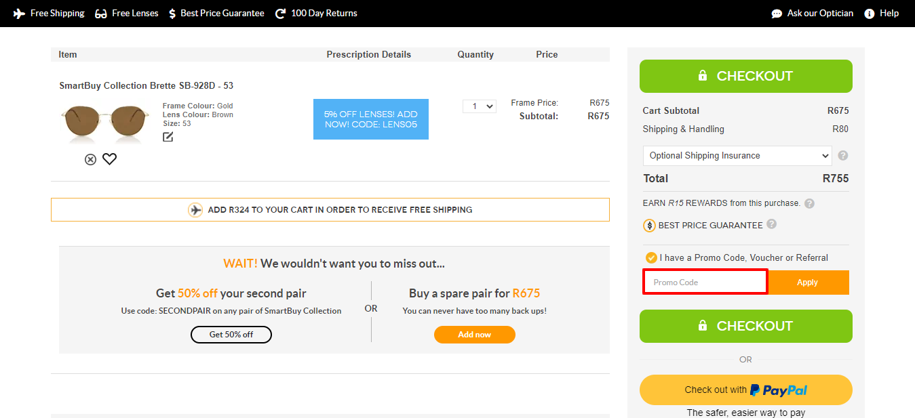Click BEST PRICE GUARANTEE text in sidebar
The image size is (915, 418).
[x=710, y=225]
